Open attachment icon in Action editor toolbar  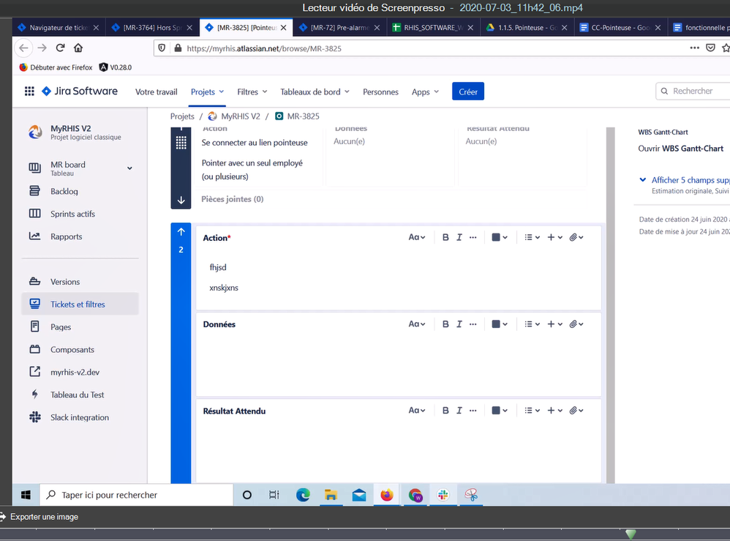[576, 237]
